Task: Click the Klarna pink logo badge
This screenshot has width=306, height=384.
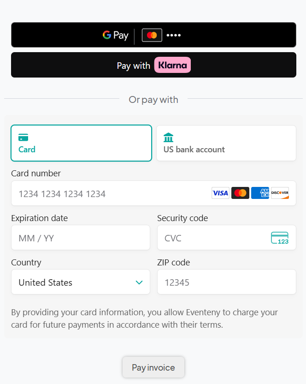Action: point(172,65)
